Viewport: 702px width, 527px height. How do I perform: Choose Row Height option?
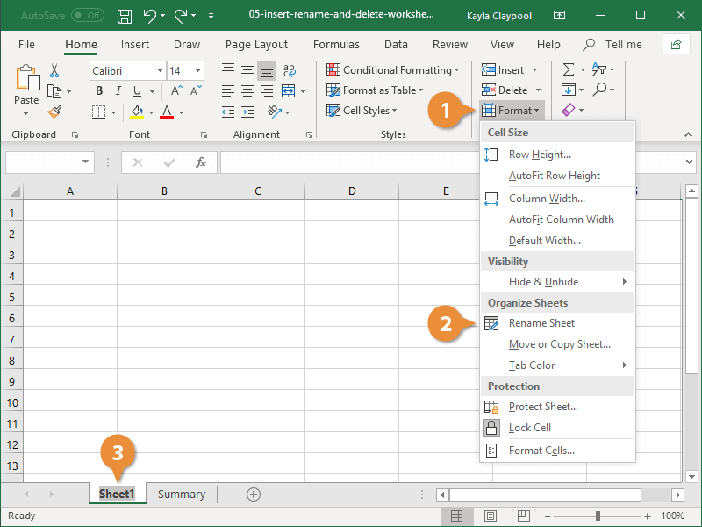(557, 155)
